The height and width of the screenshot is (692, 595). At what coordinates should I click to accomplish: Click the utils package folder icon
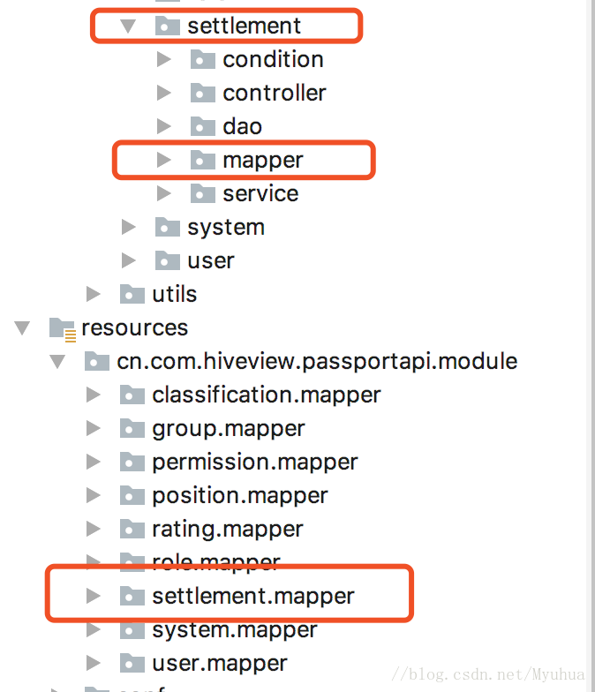pos(132,295)
